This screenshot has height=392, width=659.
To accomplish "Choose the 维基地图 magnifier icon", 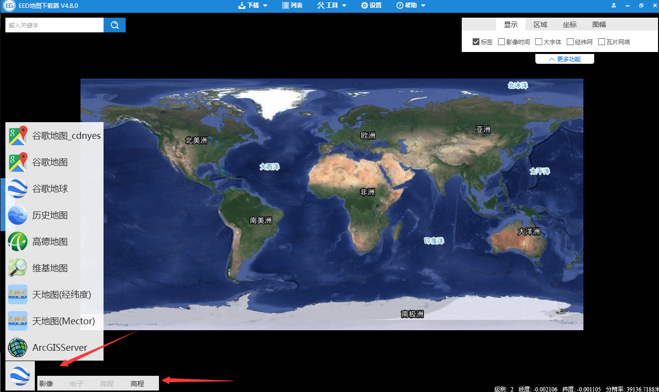I will pos(18,268).
